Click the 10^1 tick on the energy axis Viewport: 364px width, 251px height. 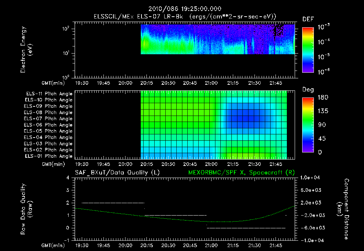coord(66,53)
